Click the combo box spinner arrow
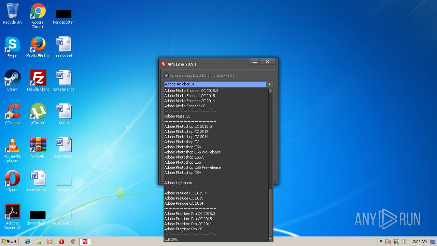 click(x=269, y=84)
